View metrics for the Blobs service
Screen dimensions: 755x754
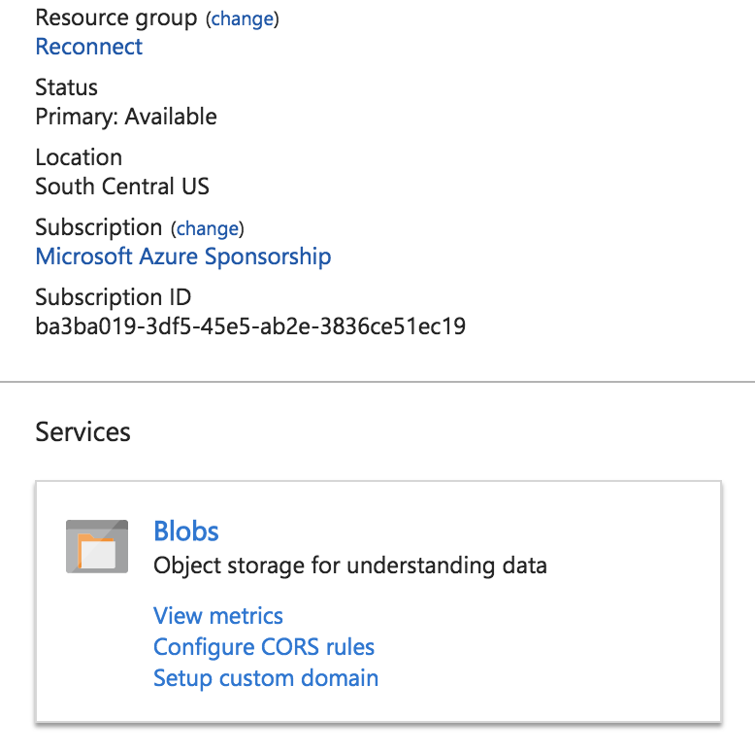(x=218, y=616)
